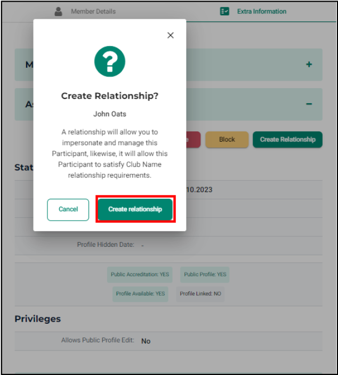338x375 pixels.
Task: Click the Allows Public Profile Edit value
Action: 146,341
